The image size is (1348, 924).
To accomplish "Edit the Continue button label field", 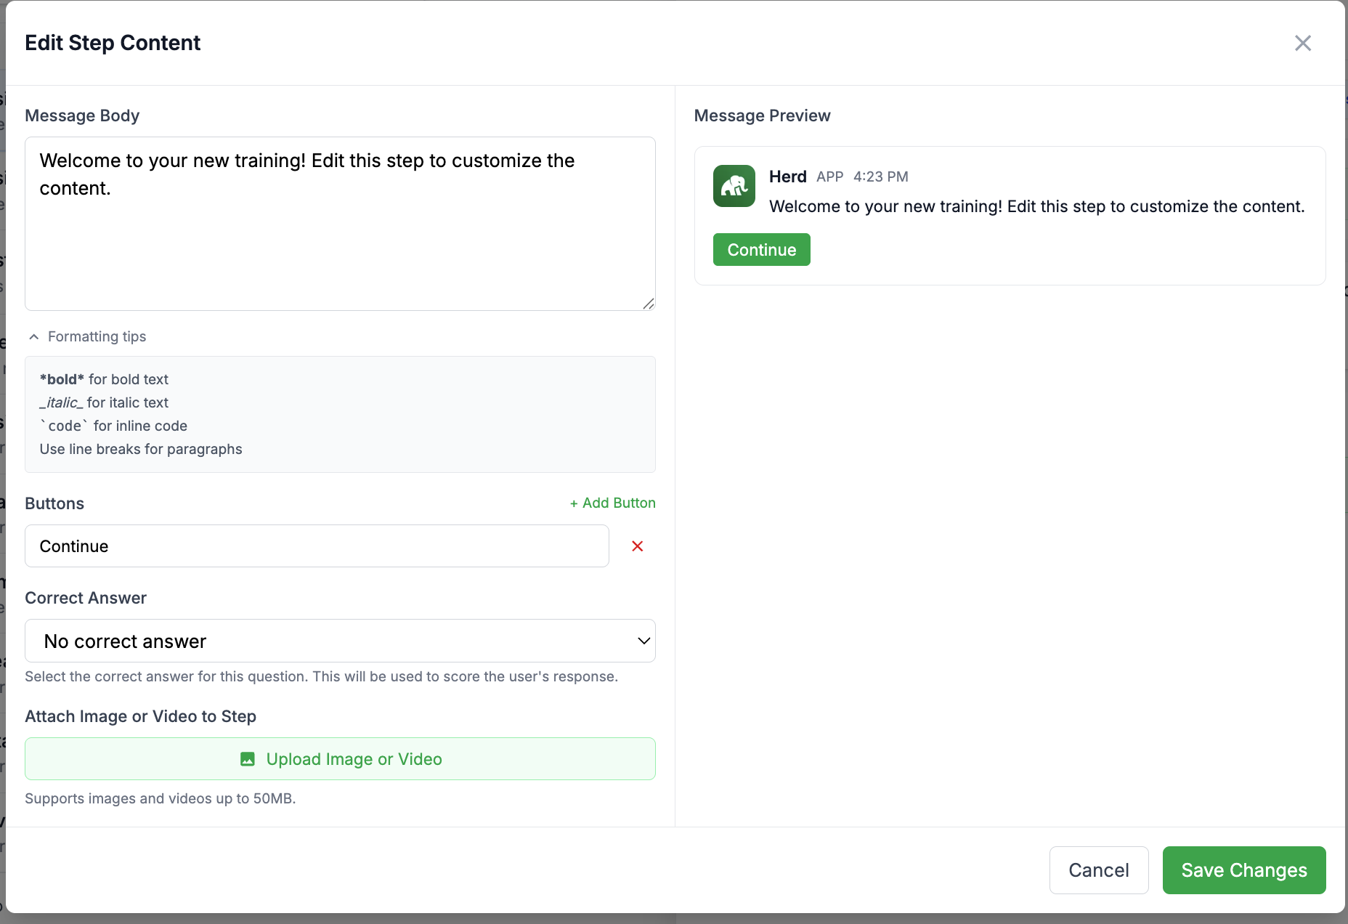I will coord(317,546).
